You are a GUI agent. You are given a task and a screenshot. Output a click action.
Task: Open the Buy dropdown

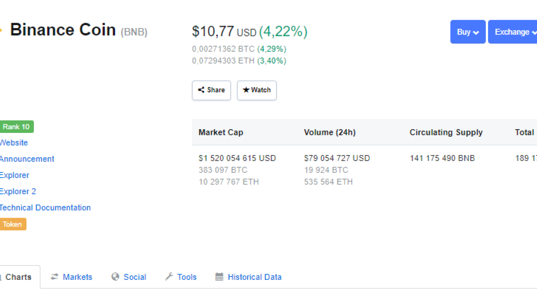(x=468, y=32)
